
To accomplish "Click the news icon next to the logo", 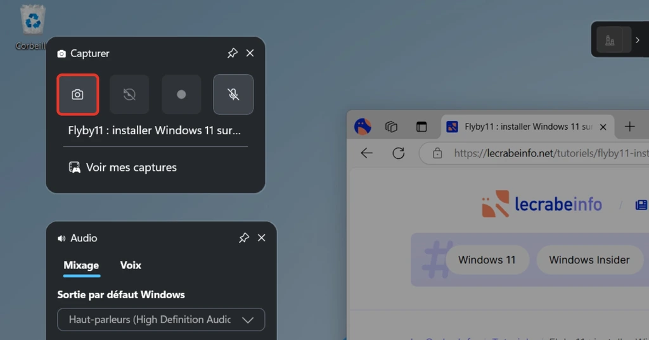I will (641, 205).
